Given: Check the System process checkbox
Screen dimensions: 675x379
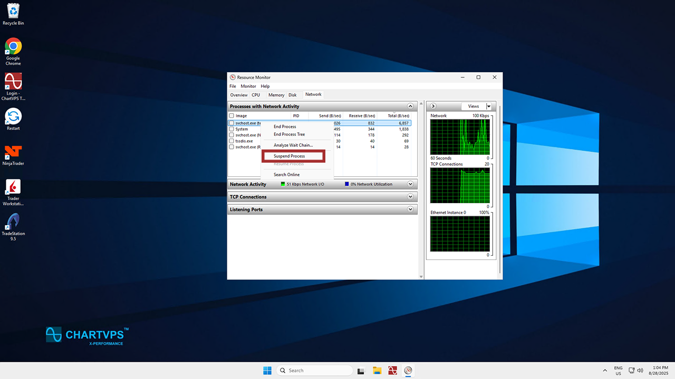Looking at the screenshot, I should coord(232,129).
